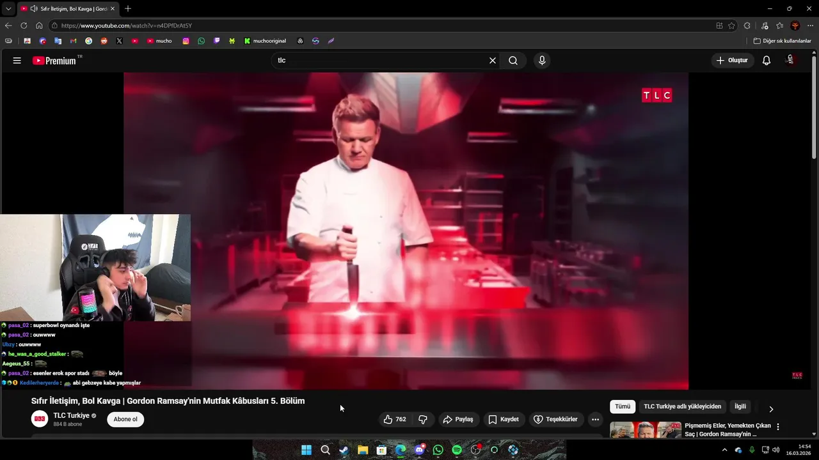Open the browser profile avatar
This screenshot has height=460, width=819.
pyautogui.click(x=795, y=26)
